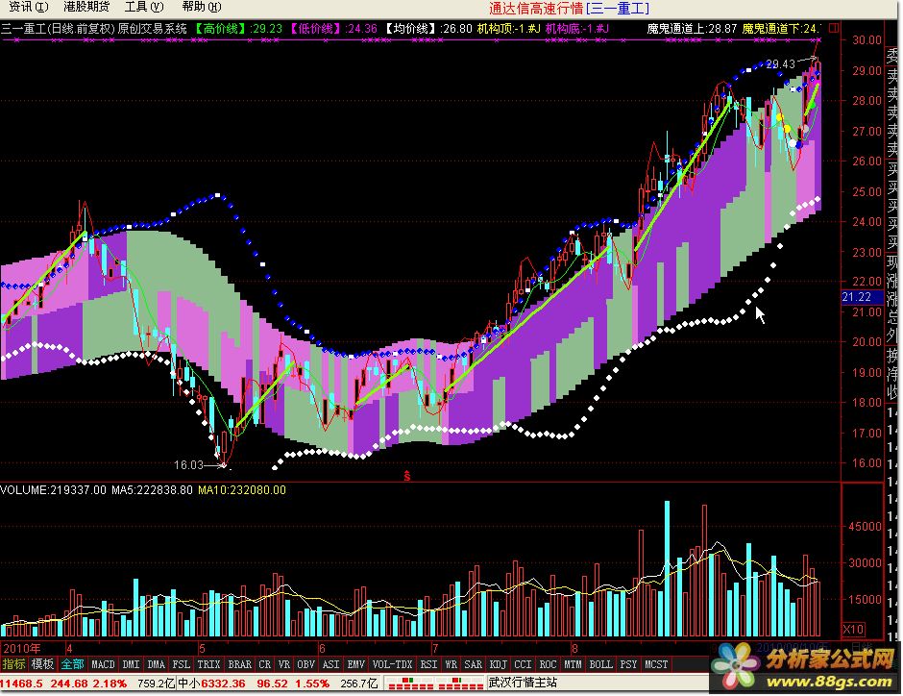Select the OBV indicator tab

[x=305, y=664]
